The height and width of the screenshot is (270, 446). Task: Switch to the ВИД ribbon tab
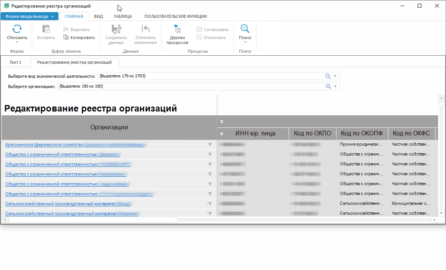(x=98, y=16)
